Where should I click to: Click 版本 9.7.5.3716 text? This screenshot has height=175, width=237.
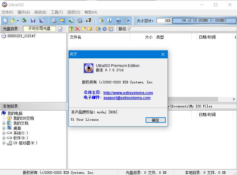coord(110,70)
